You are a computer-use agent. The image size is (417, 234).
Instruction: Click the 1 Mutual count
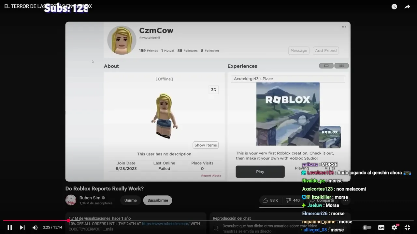point(167,51)
